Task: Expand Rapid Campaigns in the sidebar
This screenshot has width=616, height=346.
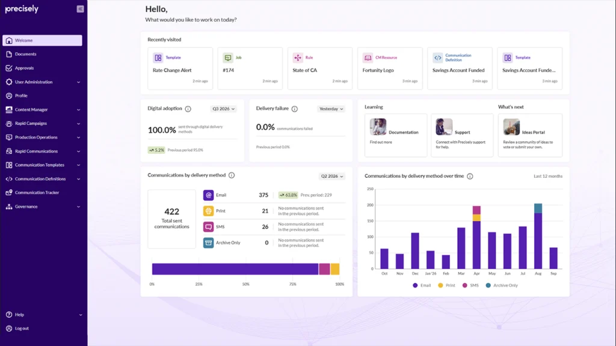Action: click(43, 124)
